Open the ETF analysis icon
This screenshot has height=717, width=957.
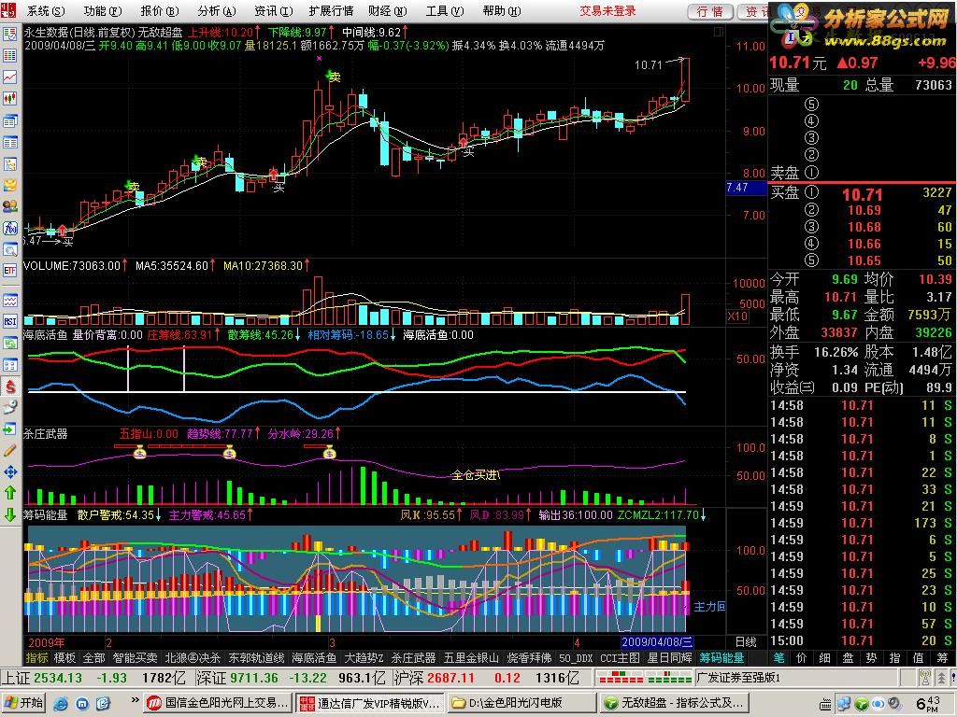(x=9, y=271)
